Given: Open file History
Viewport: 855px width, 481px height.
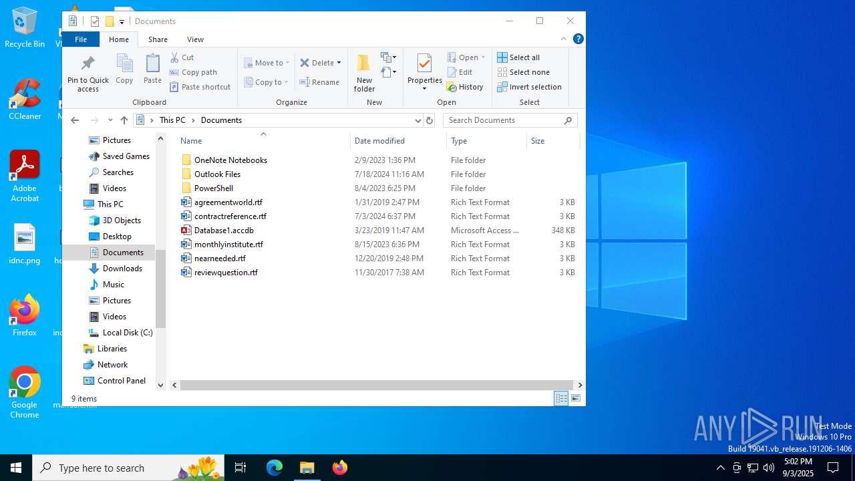Looking at the screenshot, I should pyautogui.click(x=465, y=87).
